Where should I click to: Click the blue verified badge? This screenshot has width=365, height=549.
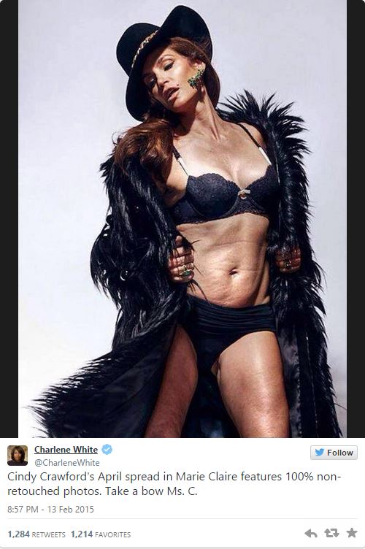coord(107,449)
